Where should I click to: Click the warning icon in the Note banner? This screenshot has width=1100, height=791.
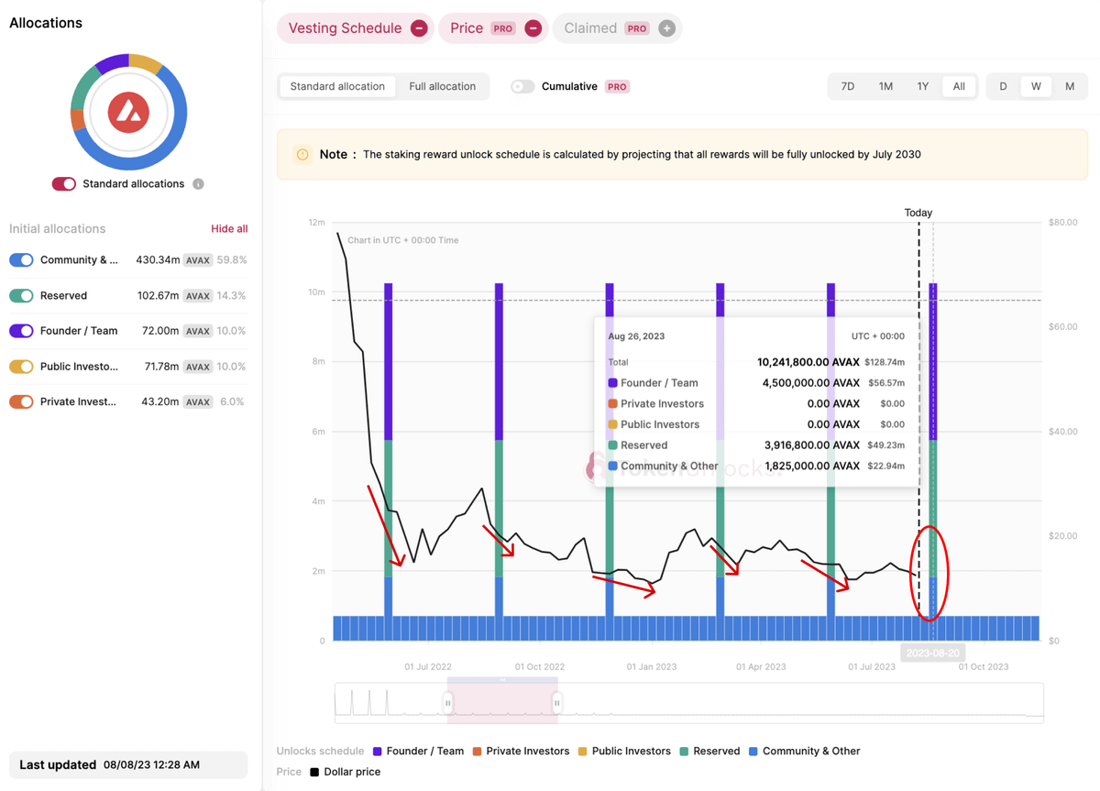(x=302, y=154)
